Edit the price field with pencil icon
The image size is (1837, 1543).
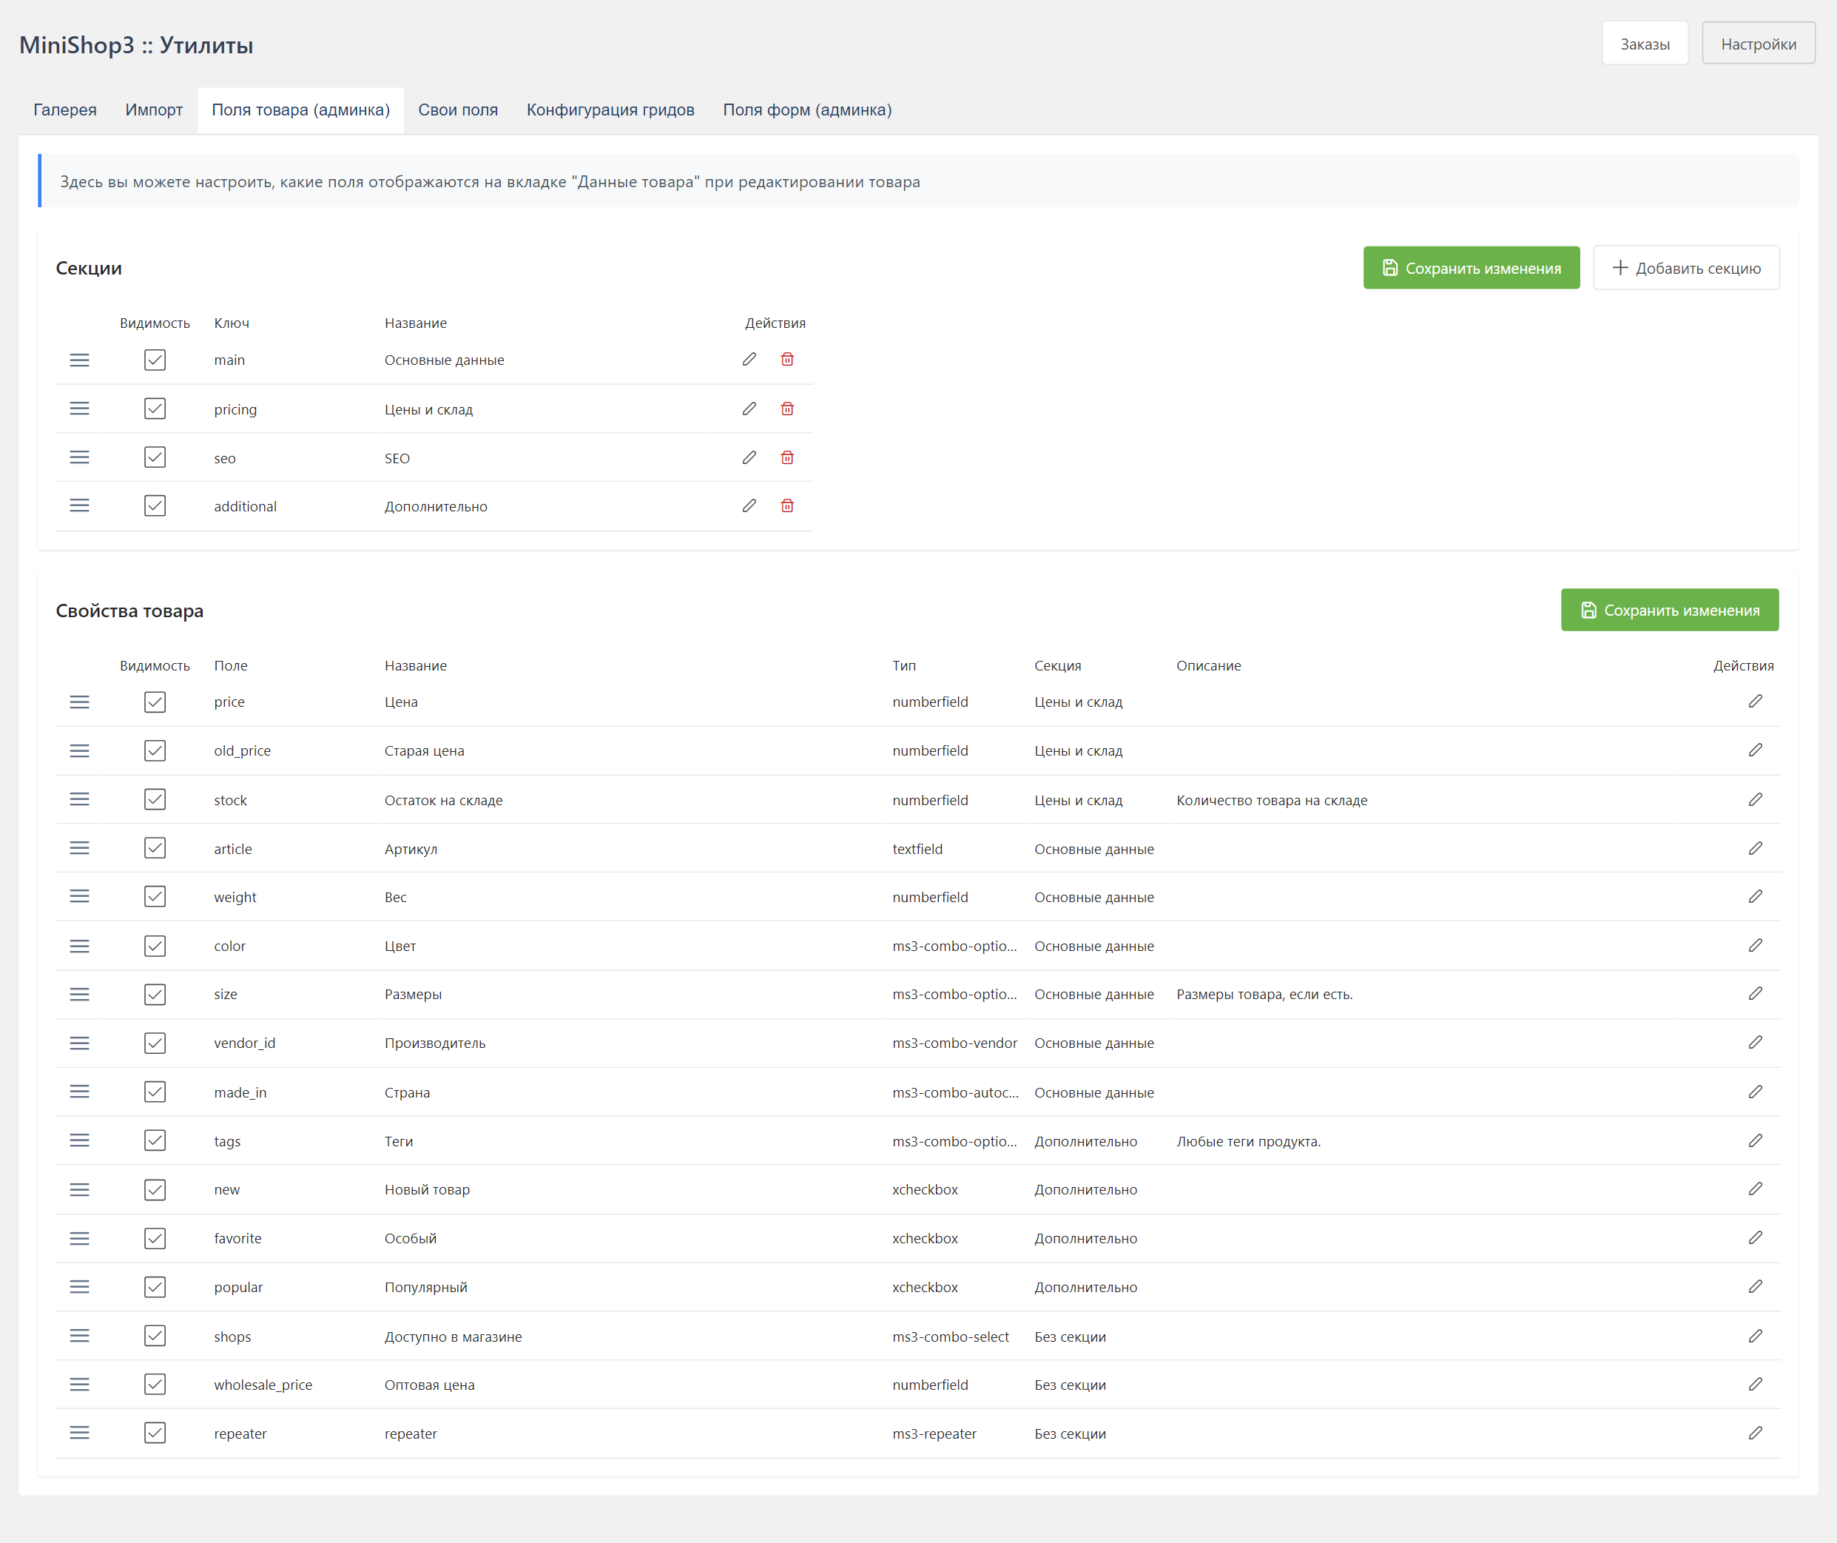[x=1755, y=701]
